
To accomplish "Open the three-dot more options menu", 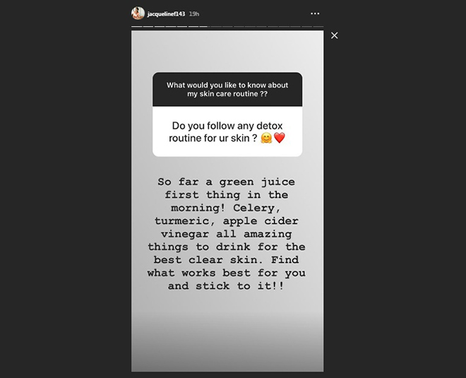I will coord(315,13).
